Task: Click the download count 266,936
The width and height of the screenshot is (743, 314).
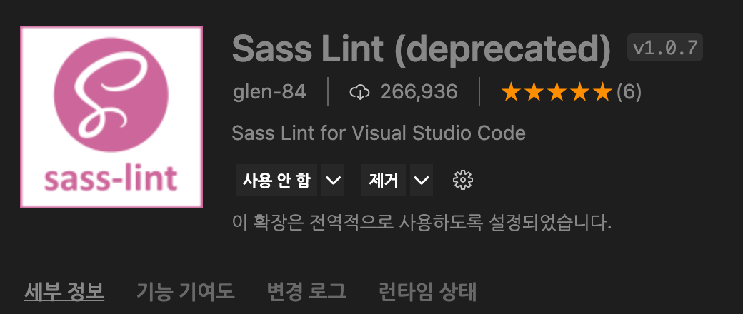Action: pyautogui.click(x=419, y=92)
